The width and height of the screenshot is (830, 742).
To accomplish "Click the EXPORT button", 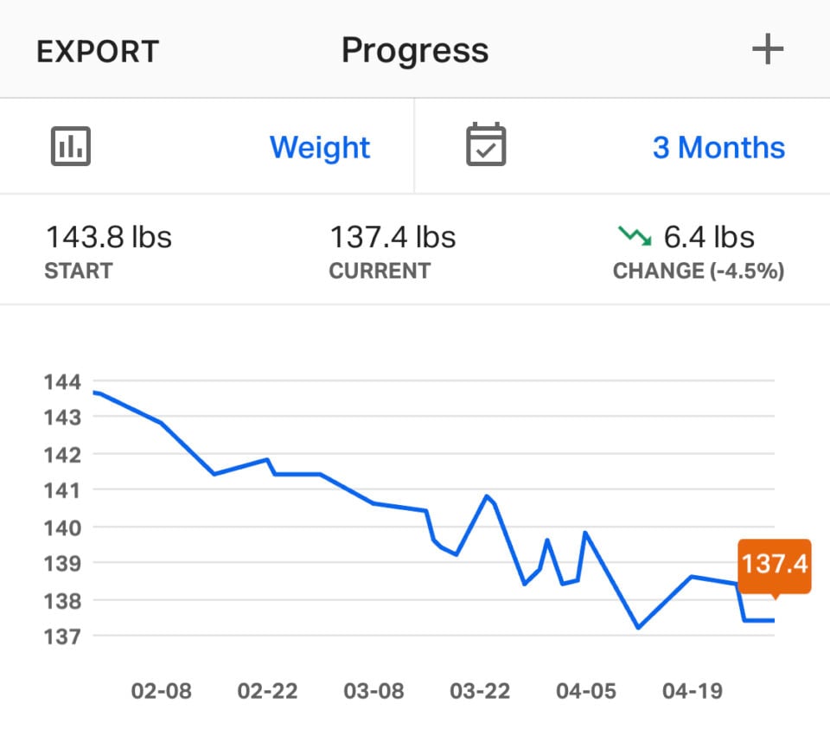I will tap(97, 49).
